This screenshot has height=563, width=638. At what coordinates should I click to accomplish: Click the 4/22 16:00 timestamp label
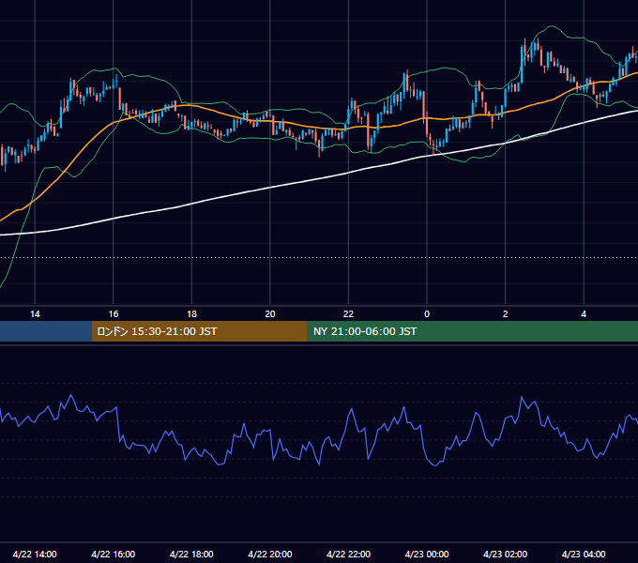pos(114,554)
